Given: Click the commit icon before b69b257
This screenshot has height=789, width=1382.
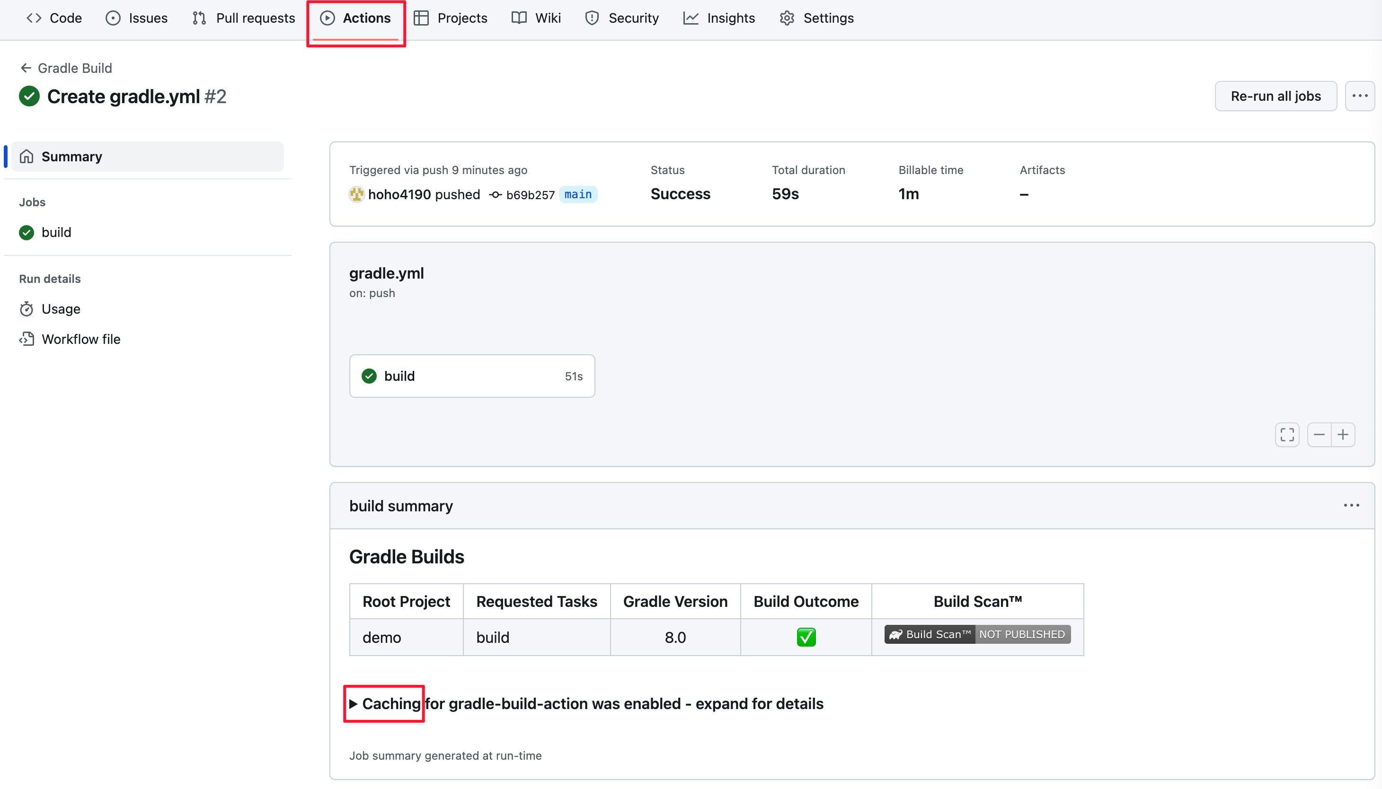Looking at the screenshot, I should pyautogui.click(x=496, y=194).
